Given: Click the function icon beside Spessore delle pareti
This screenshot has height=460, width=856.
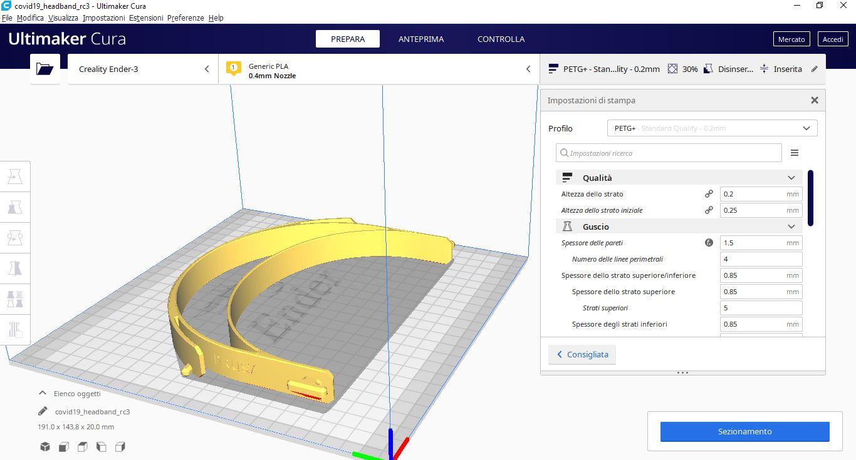Looking at the screenshot, I should (x=709, y=243).
